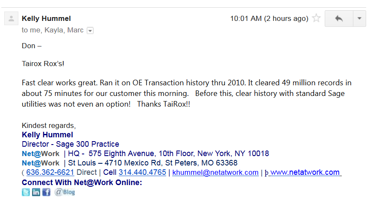
Task: Open the LinkedIn icon in signature
Action: click(36, 192)
